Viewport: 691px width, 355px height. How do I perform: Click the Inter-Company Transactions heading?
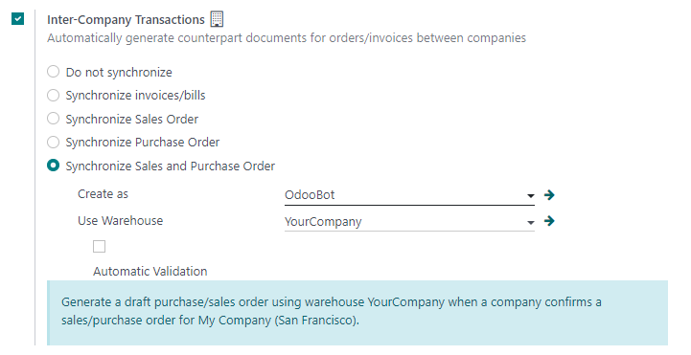pyautogui.click(x=127, y=20)
